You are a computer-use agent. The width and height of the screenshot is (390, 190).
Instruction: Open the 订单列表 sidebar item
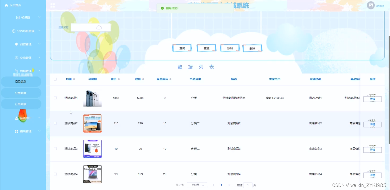(x=21, y=104)
